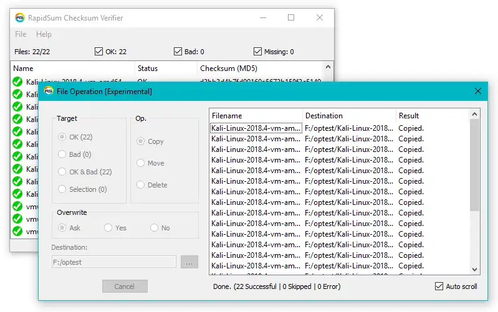Toggle the Missing: 0 filter checkbox

tap(257, 52)
